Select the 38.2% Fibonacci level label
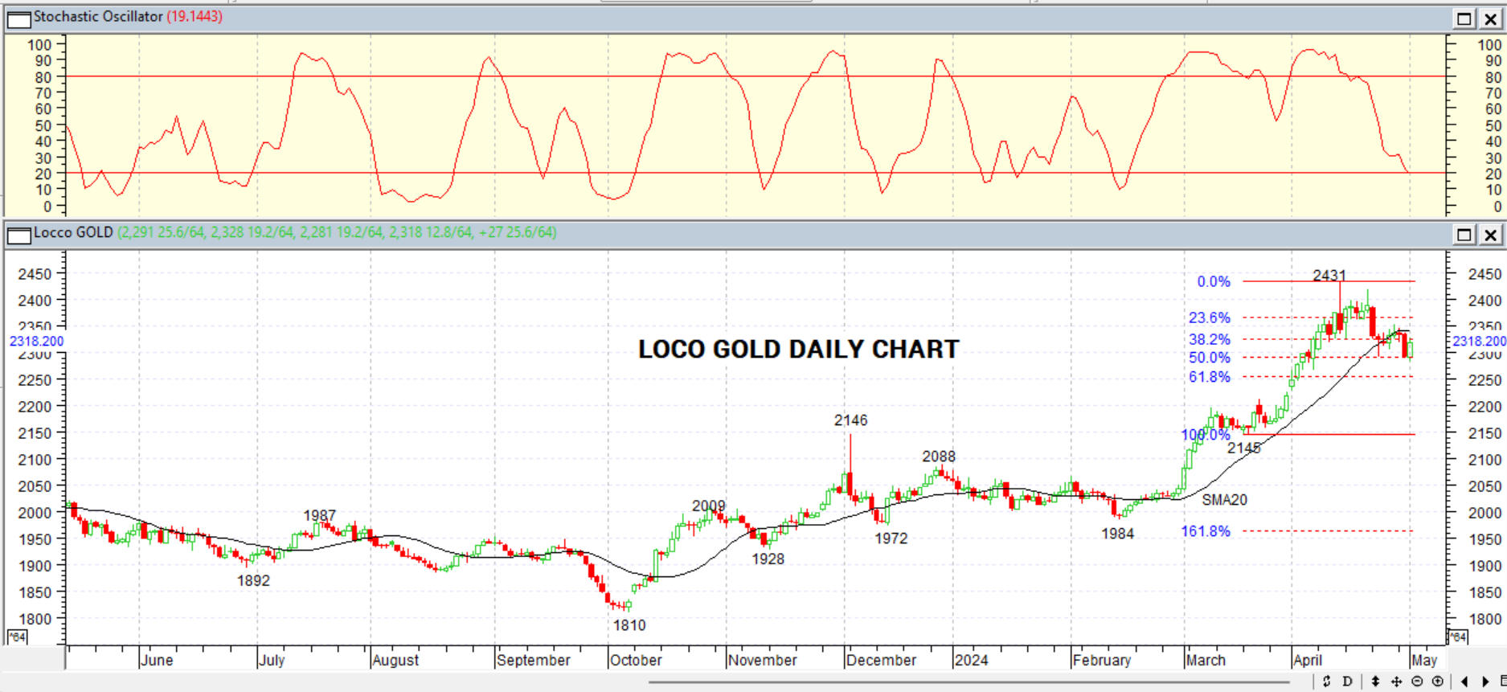The image size is (1507, 692). point(1210,340)
